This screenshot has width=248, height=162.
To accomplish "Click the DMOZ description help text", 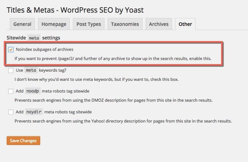I will click(x=113, y=100).
